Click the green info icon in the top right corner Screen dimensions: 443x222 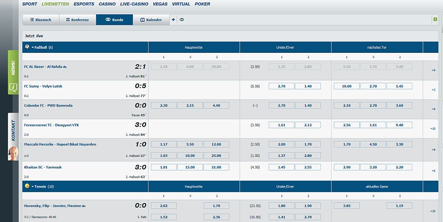coord(435,19)
